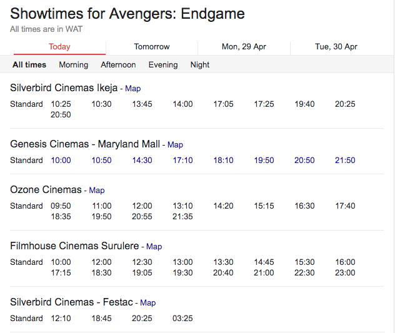Open Map for Silverbird Cinemas Festac
The image size is (400, 333).
pos(148,303)
